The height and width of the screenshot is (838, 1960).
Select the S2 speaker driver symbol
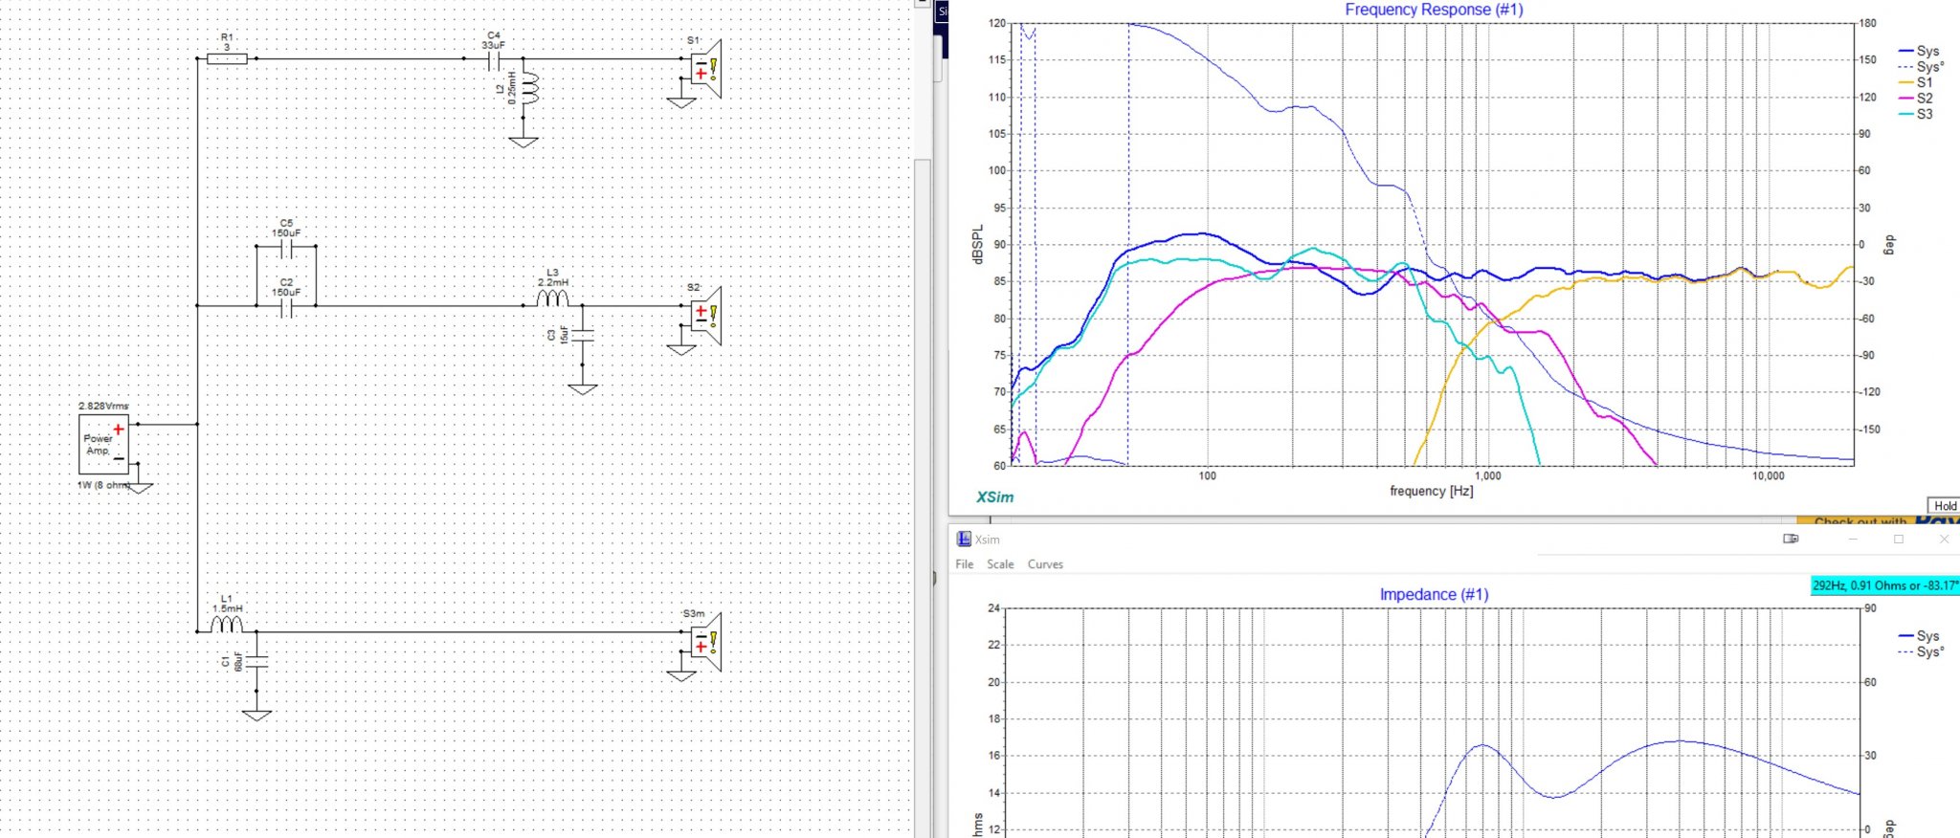pyautogui.click(x=706, y=316)
